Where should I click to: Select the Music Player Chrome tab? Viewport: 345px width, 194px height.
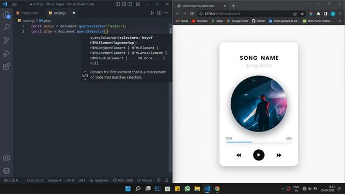201,6
